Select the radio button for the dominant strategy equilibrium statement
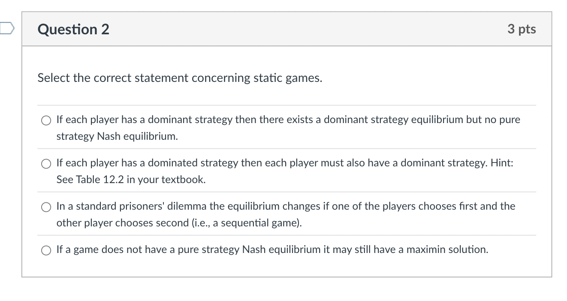The width and height of the screenshot is (567, 301). pyautogui.click(x=45, y=120)
